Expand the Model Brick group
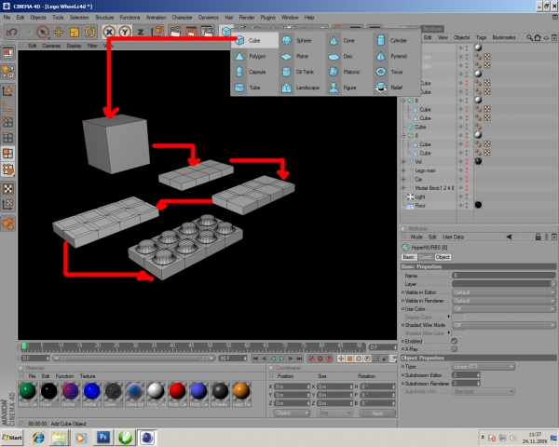The width and height of the screenshot is (559, 447). [404, 188]
